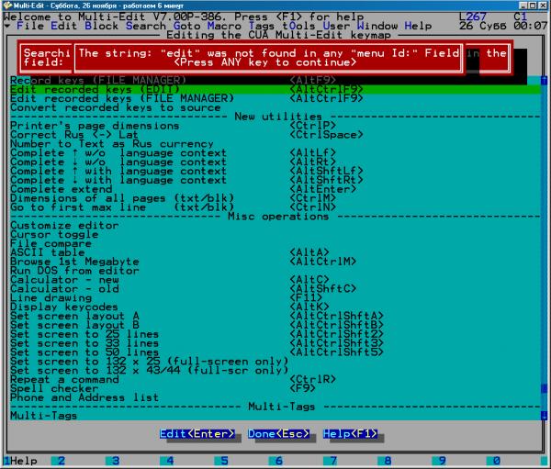Open the Macro menu
This screenshot has width=551, height=469.
coord(226,26)
